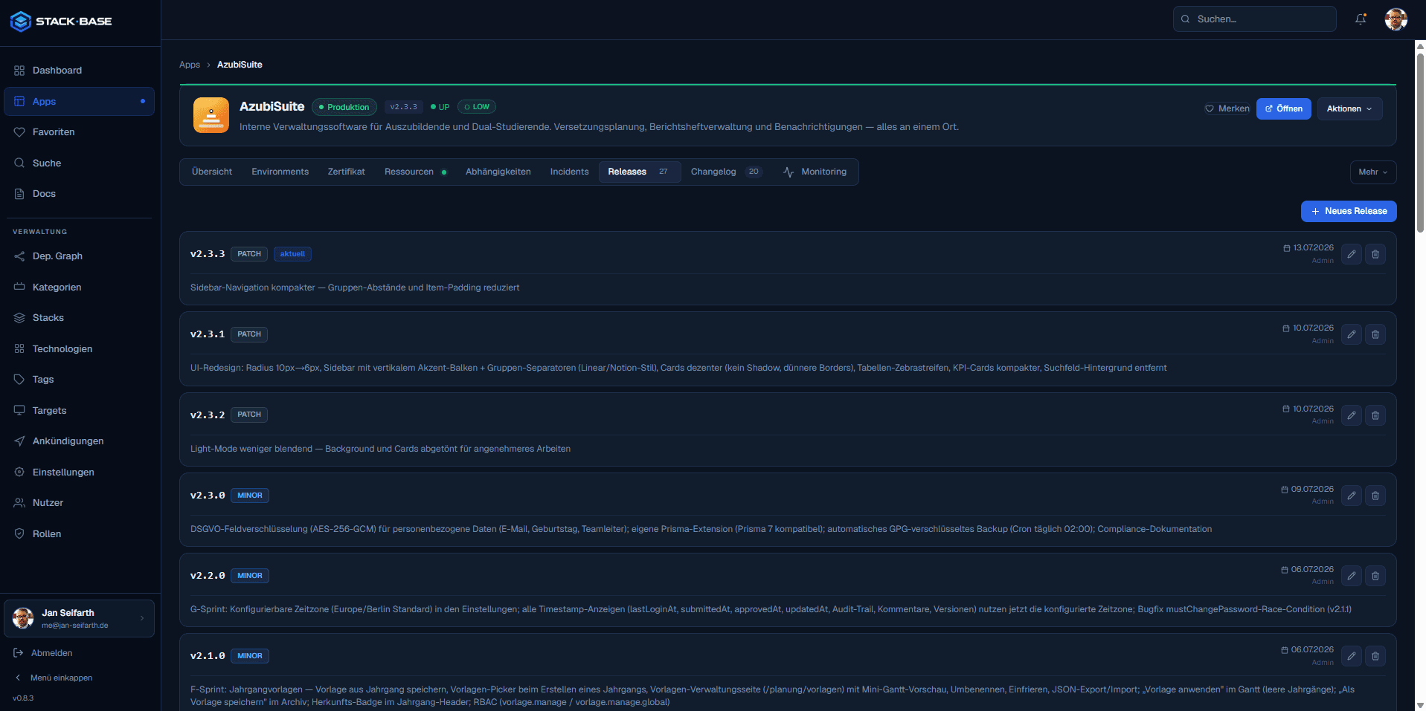Click the AzubiSuite app logo icon
The height and width of the screenshot is (711, 1426).
[x=211, y=115]
